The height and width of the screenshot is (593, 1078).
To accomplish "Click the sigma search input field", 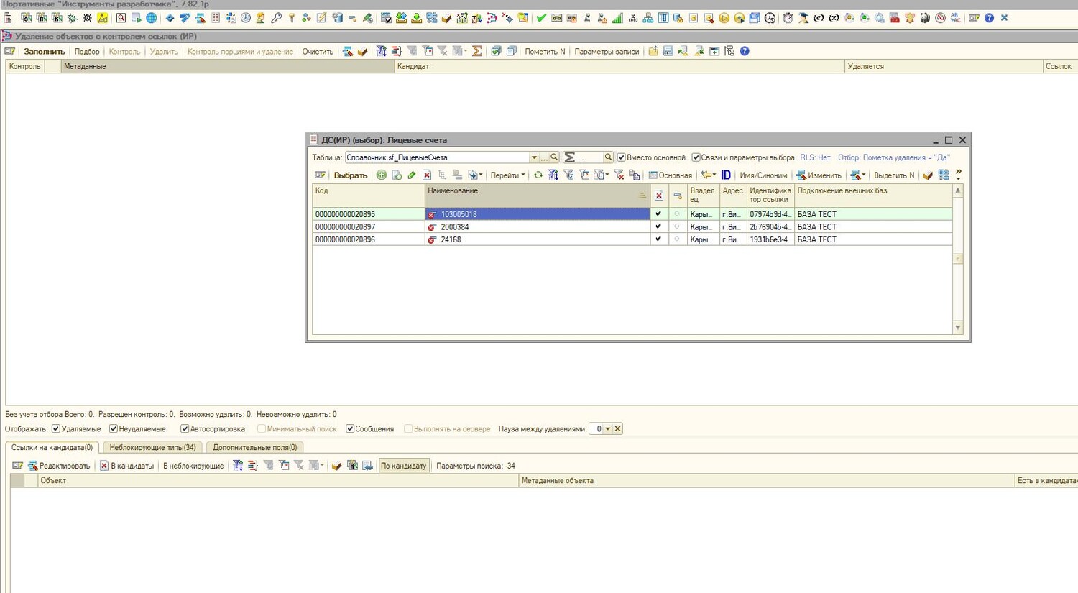I will pyautogui.click(x=589, y=157).
